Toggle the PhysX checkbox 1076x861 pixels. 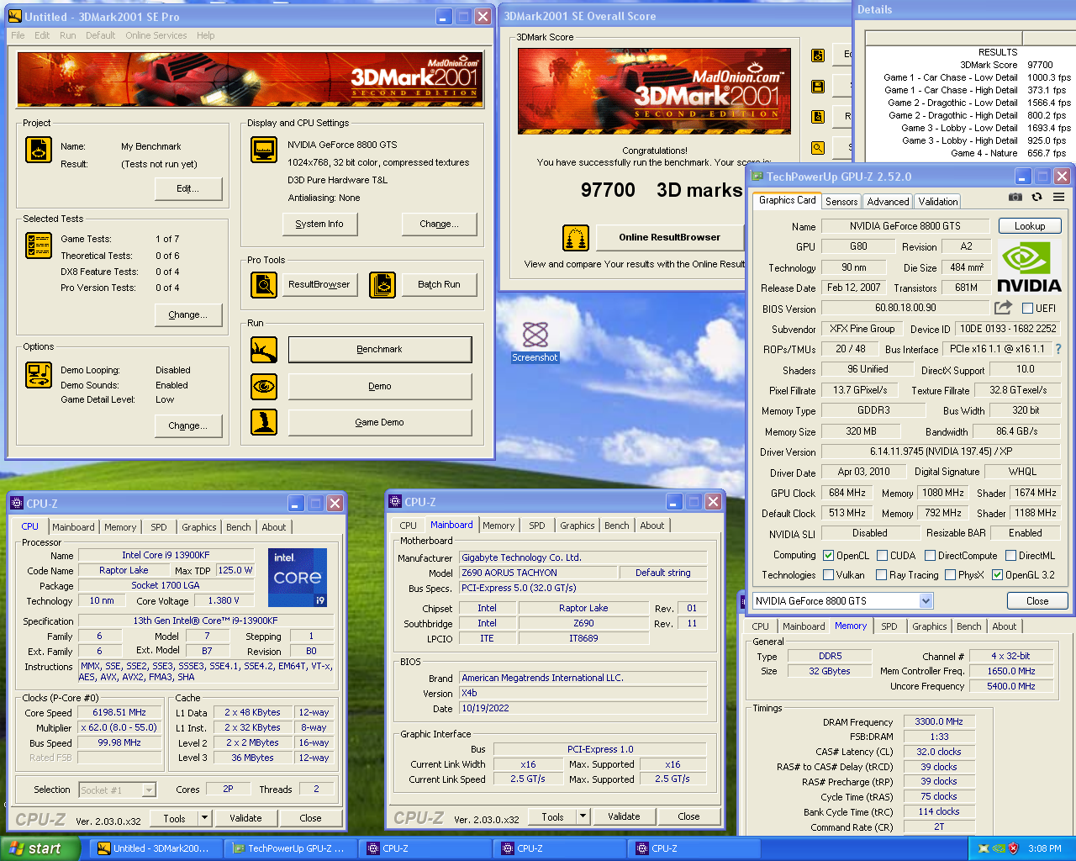click(x=950, y=575)
